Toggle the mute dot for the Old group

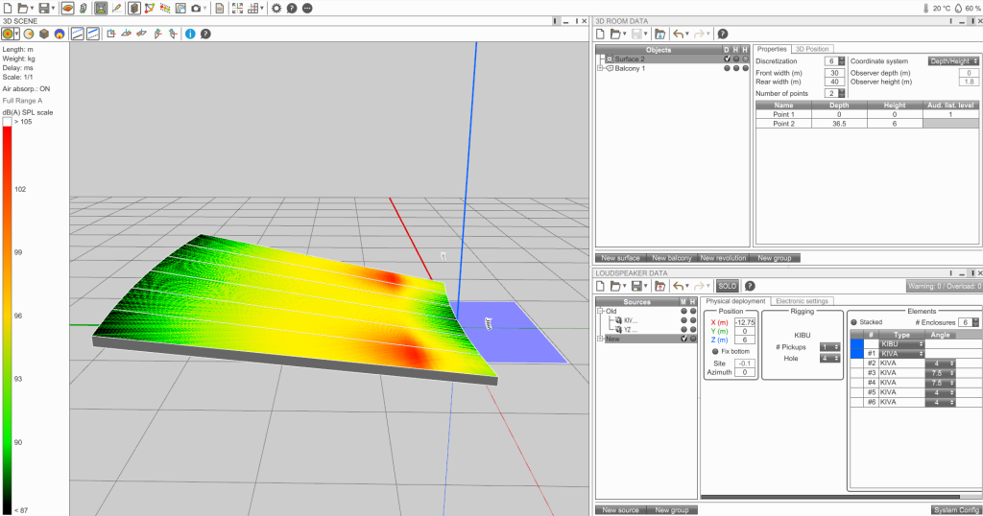683,311
